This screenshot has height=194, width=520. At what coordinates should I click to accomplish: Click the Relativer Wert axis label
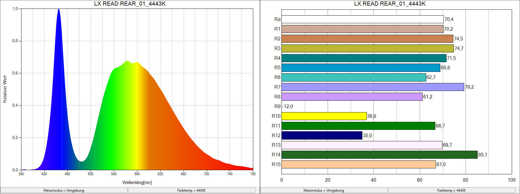point(5,89)
